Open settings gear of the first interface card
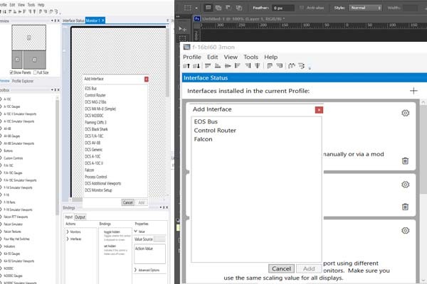 (406, 113)
